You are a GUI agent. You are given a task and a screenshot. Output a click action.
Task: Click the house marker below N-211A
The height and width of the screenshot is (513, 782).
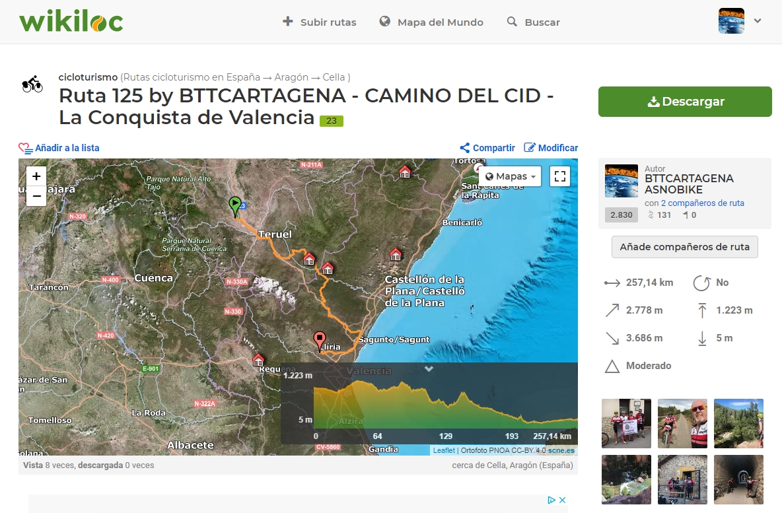coord(405,172)
